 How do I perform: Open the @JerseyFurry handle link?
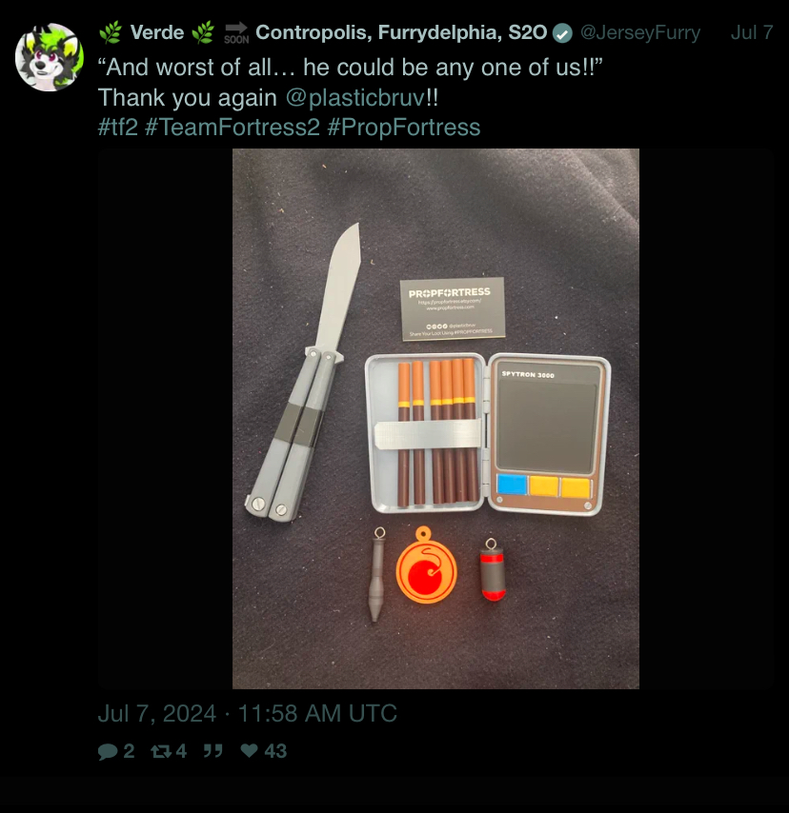[x=640, y=32]
